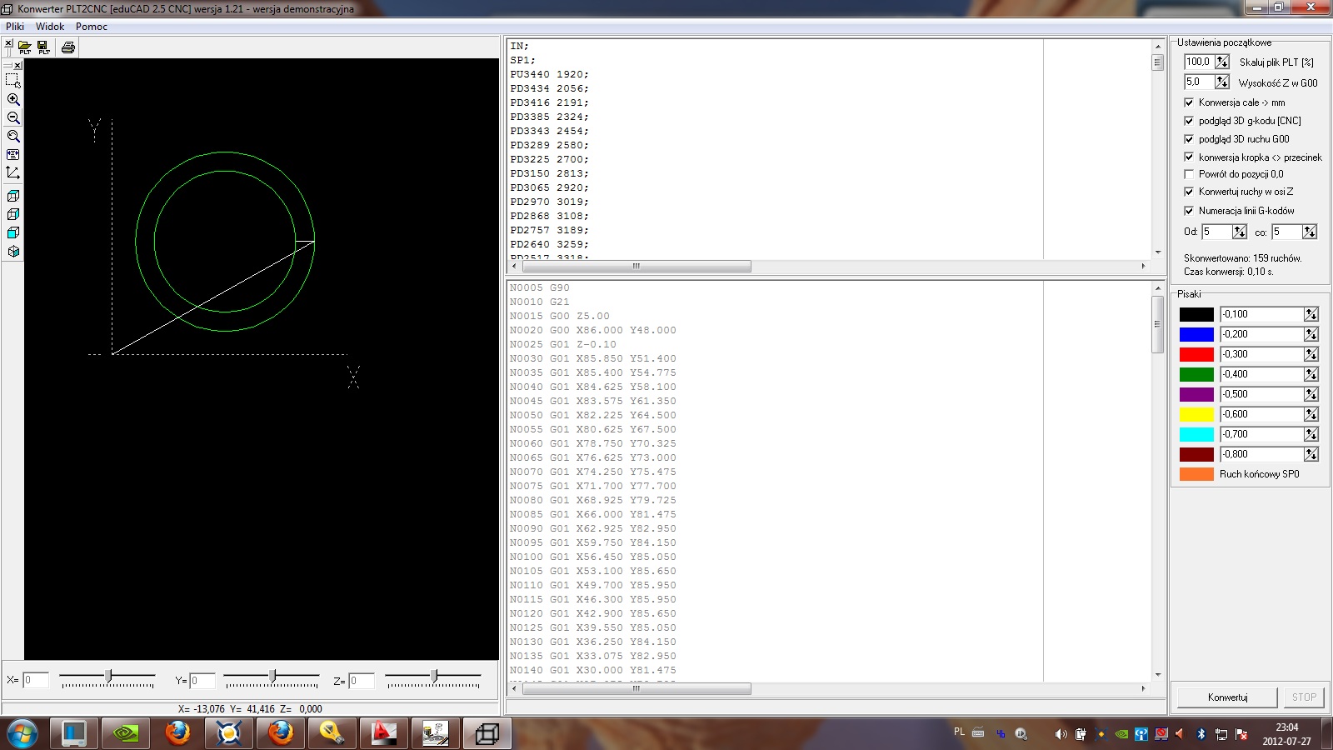Click the Skaluj plik PLT spinner arrows

click(x=1222, y=62)
